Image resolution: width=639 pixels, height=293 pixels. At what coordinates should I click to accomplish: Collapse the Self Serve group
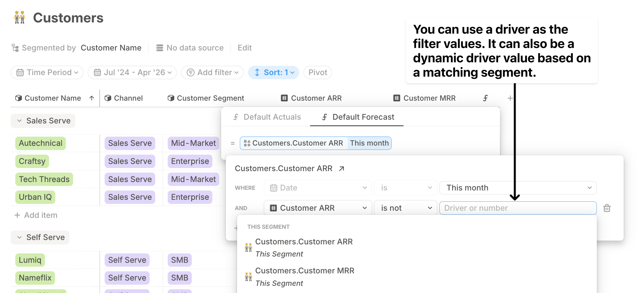point(19,237)
